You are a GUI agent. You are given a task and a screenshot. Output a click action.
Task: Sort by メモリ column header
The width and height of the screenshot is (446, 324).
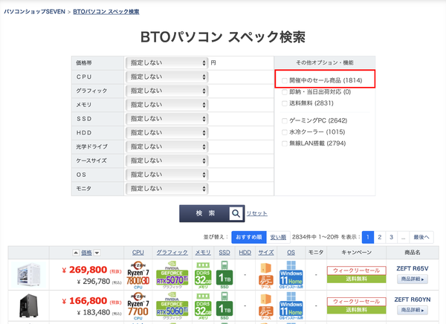(203, 253)
